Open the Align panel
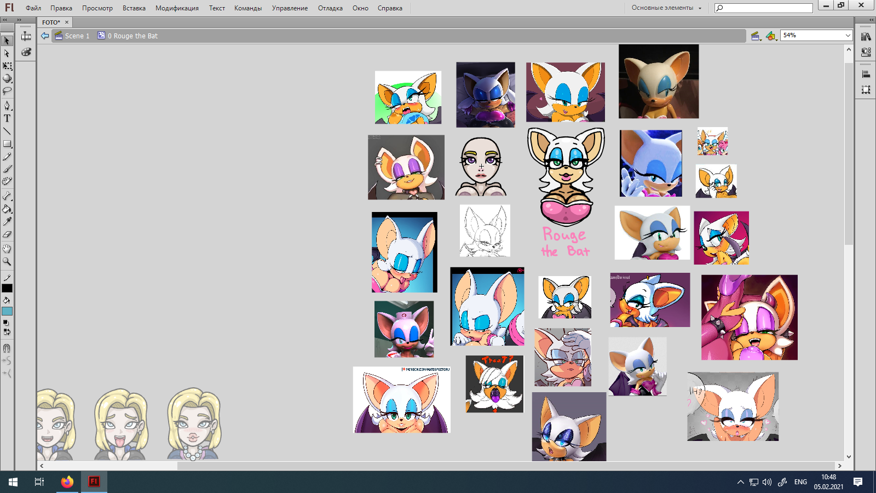 [x=866, y=74]
